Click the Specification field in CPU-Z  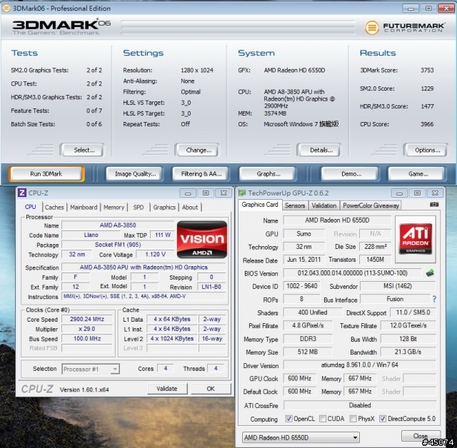click(144, 268)
